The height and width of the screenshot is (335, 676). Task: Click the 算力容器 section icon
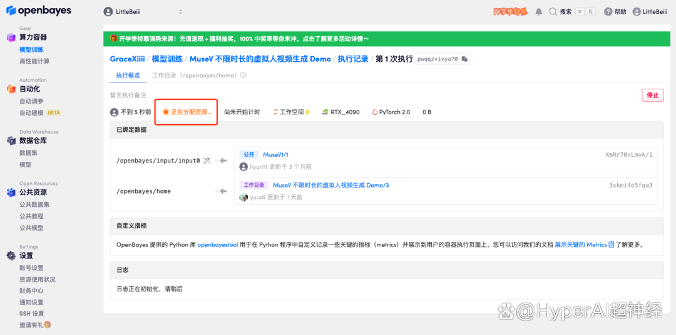[x=11, y=37]
